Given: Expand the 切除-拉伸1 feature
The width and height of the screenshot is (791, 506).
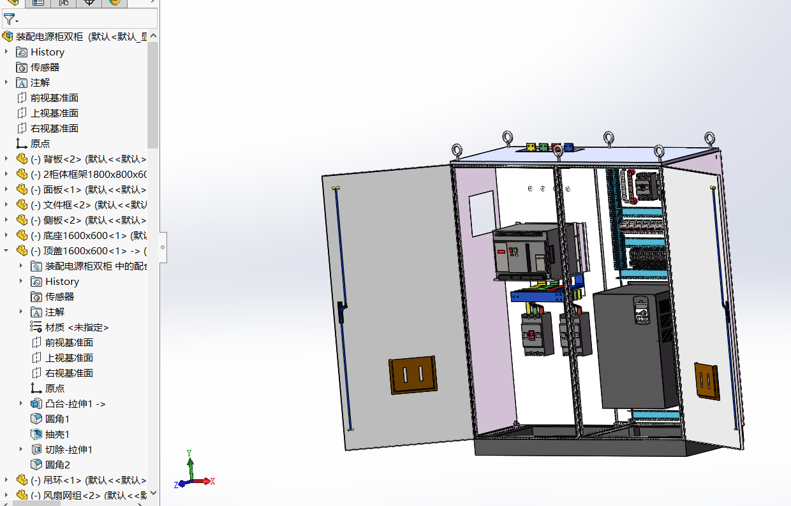Looking at the screenshot, I should tap(21, 449).
